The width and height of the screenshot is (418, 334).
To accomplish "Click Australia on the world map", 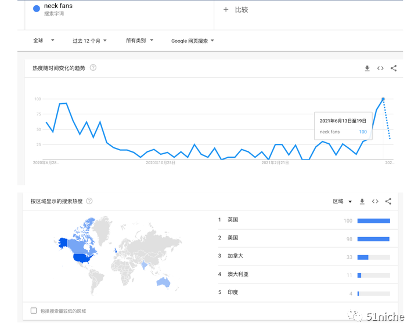I will (163, 282).
